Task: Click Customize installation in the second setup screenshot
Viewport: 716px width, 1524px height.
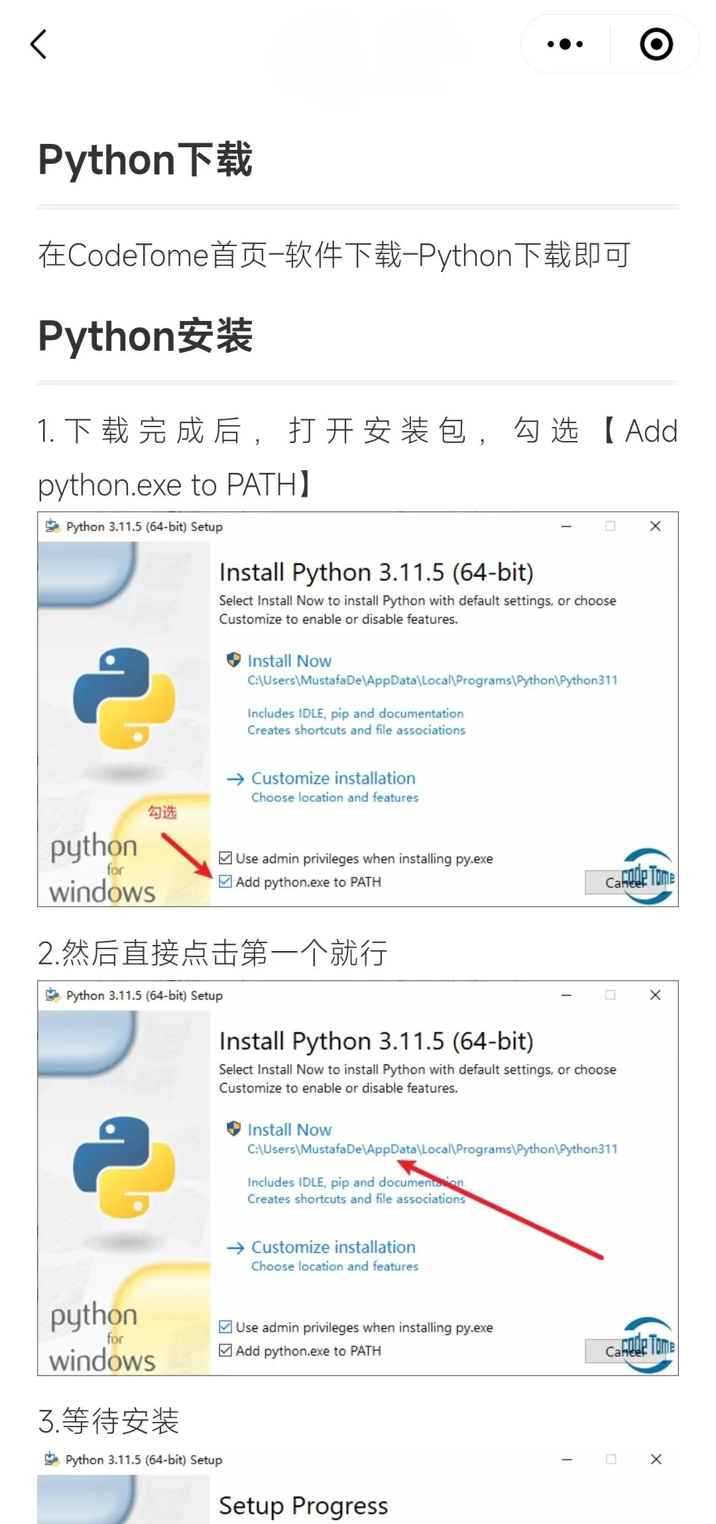Action: pyautogui.click(x=333, y=1247)
